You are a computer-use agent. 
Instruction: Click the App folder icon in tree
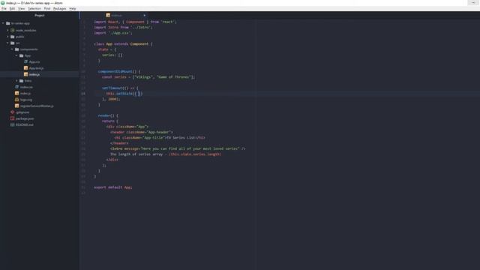tap(22, 55)
